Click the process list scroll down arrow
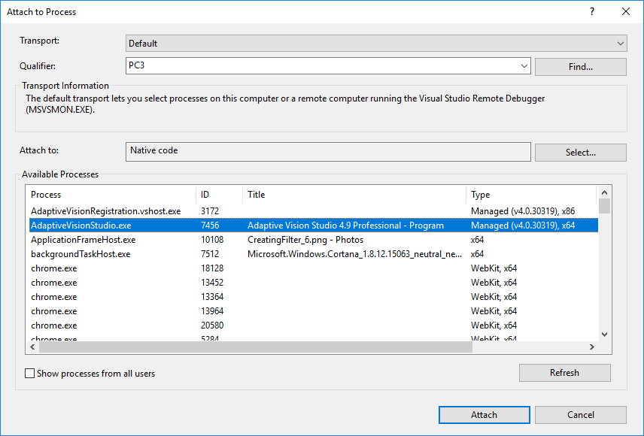 (x=604, y=334)
